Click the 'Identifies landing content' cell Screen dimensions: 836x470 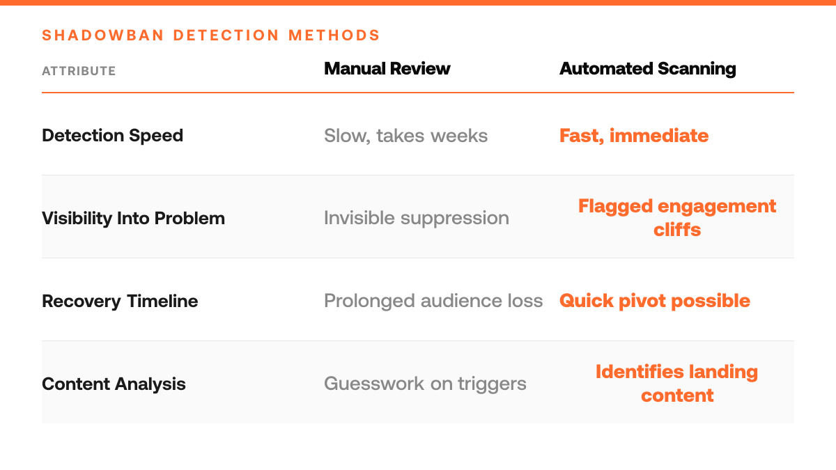pyautogui.click(x=677, y=383)
